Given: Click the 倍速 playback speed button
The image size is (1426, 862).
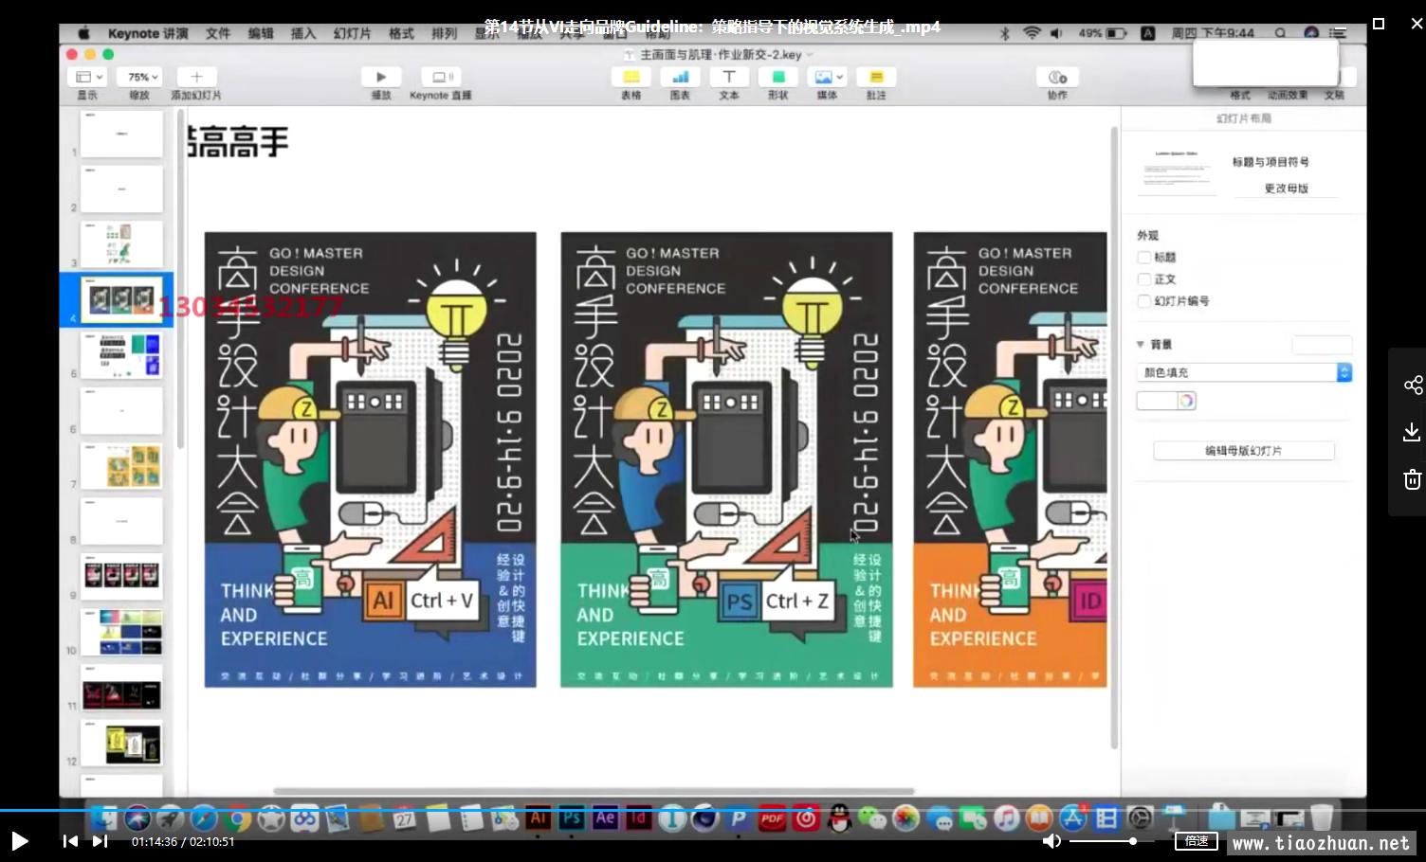Looking at the screenshot, I should click(x=1197, y=840).
